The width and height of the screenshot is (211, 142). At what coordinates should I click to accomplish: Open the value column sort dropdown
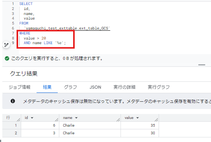(x=137, y=118)
